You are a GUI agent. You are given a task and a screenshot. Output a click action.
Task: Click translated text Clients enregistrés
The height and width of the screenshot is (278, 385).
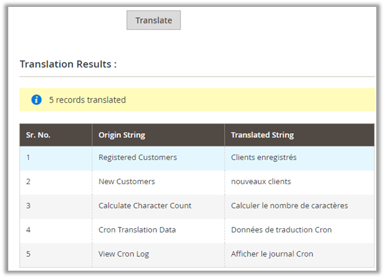click(264, 158)
